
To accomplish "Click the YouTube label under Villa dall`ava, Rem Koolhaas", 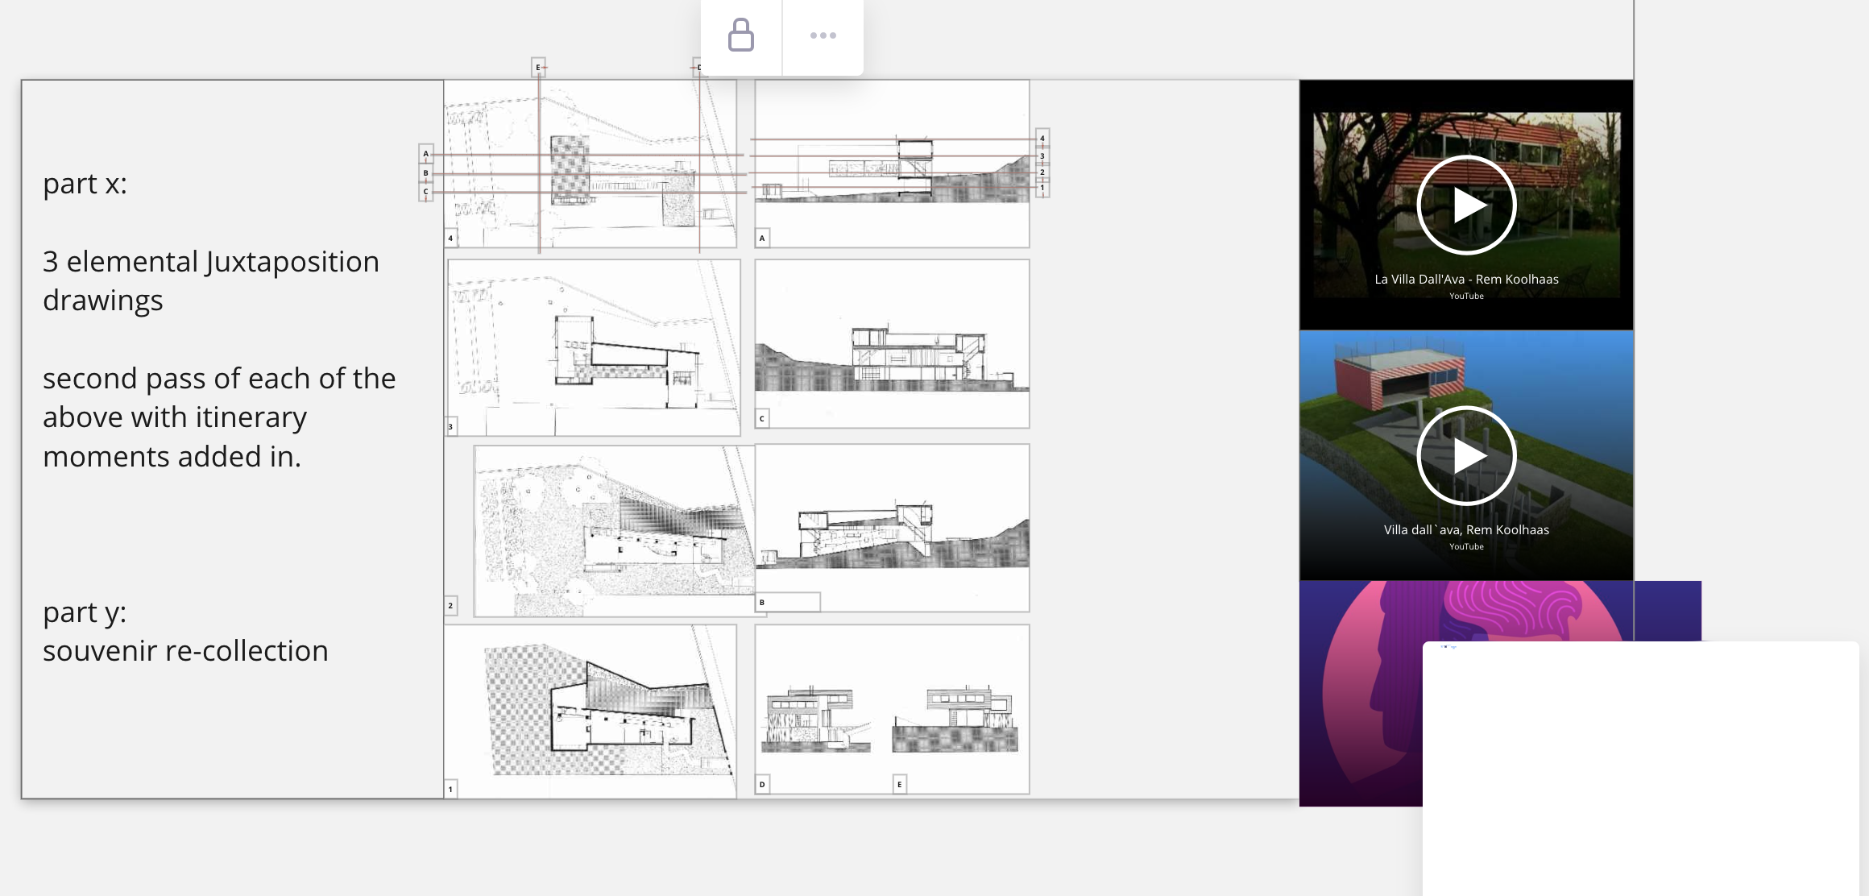I will click(1466, 547).
